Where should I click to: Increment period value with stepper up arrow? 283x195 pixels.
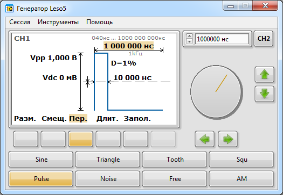[189, 36]
